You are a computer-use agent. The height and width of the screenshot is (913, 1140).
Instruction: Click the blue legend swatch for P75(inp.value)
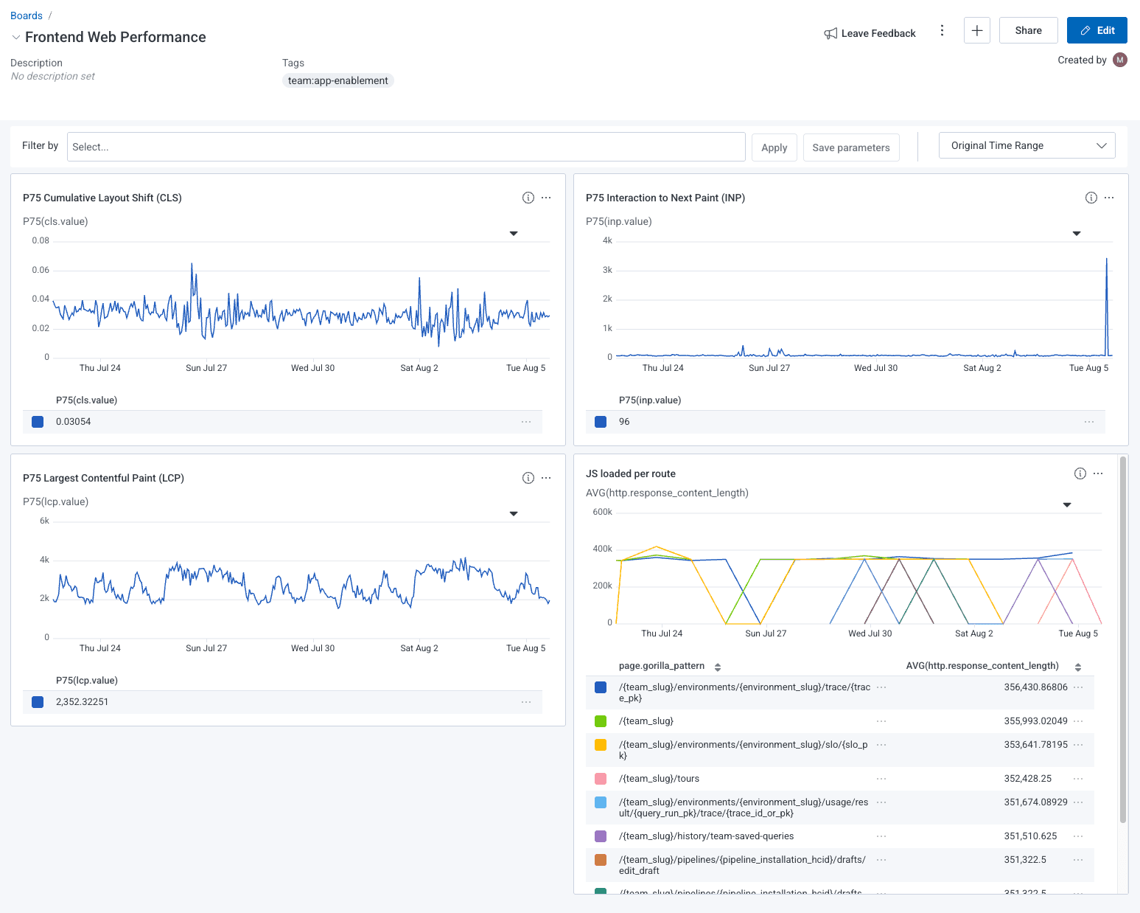pos(601,421)
